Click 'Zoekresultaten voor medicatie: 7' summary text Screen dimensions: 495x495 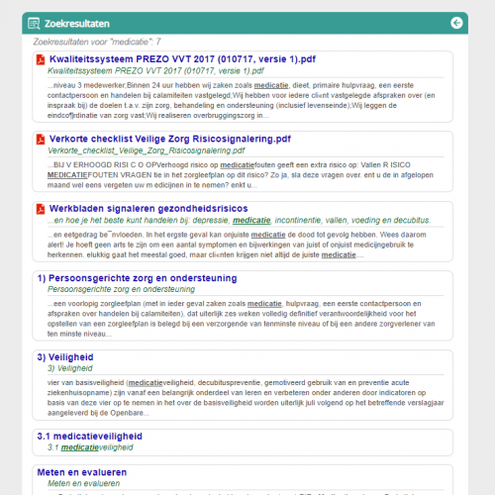pyautogui.click(x=97, y=42)
